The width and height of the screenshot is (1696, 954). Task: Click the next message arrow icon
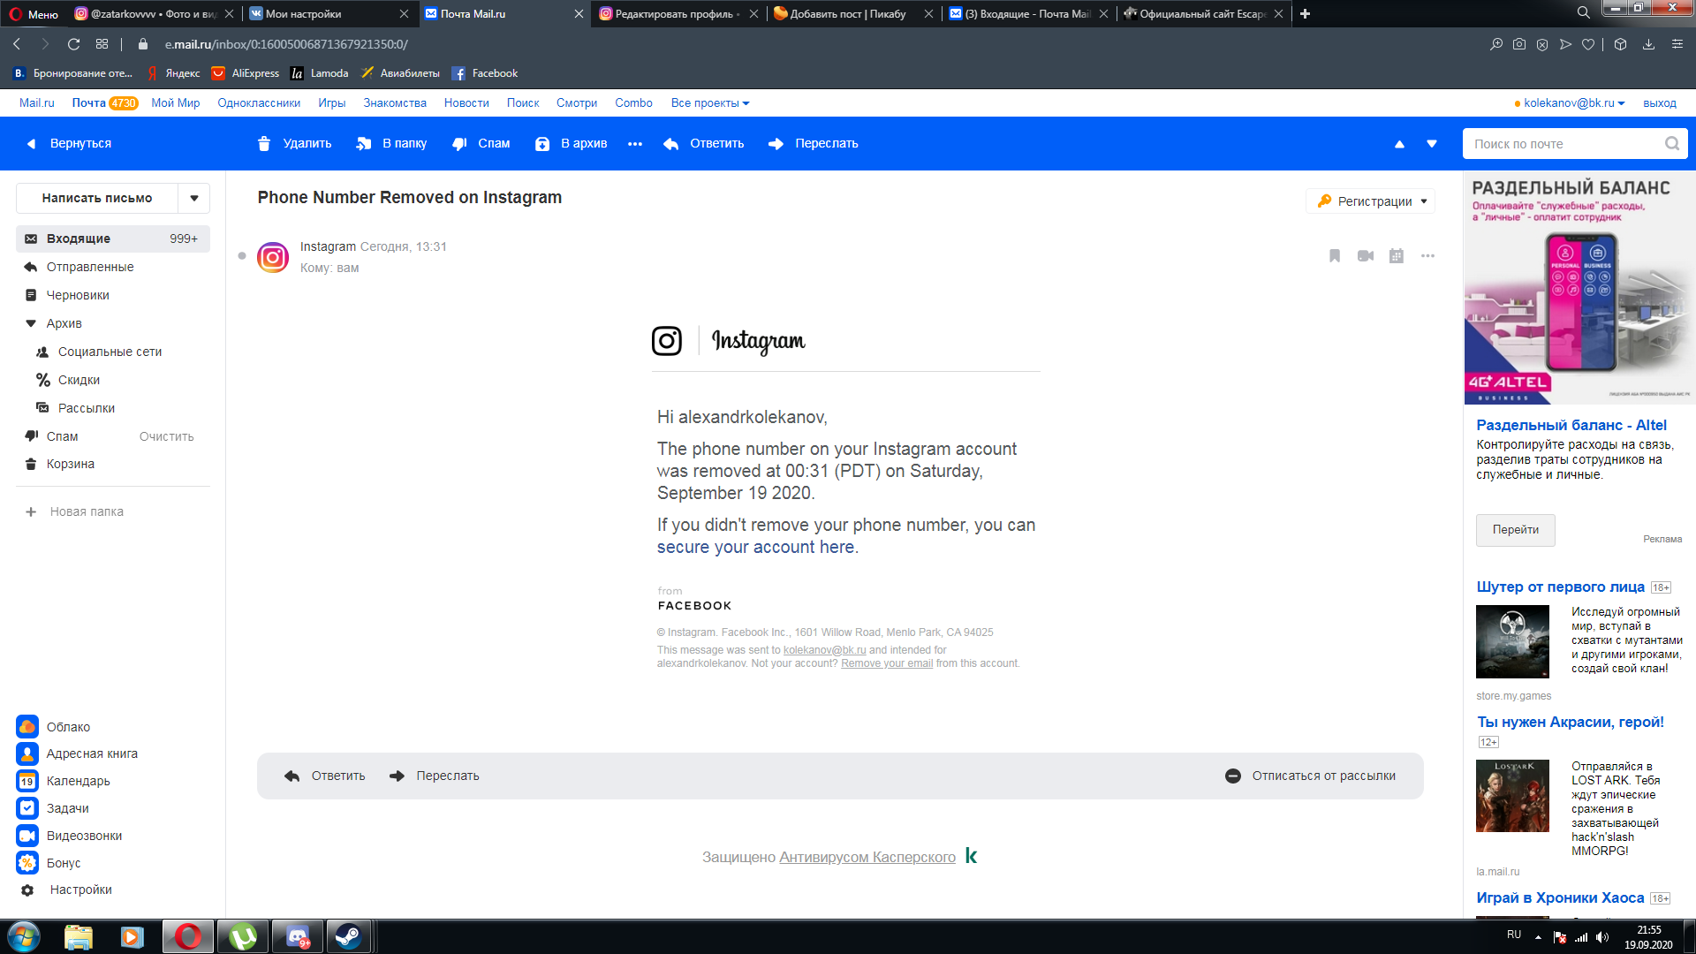coord(1430,143)
